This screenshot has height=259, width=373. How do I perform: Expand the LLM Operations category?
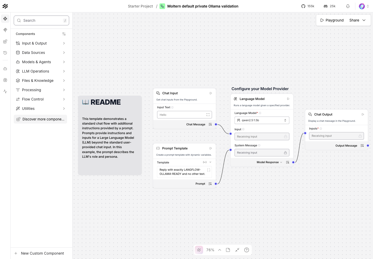point(40,71)
